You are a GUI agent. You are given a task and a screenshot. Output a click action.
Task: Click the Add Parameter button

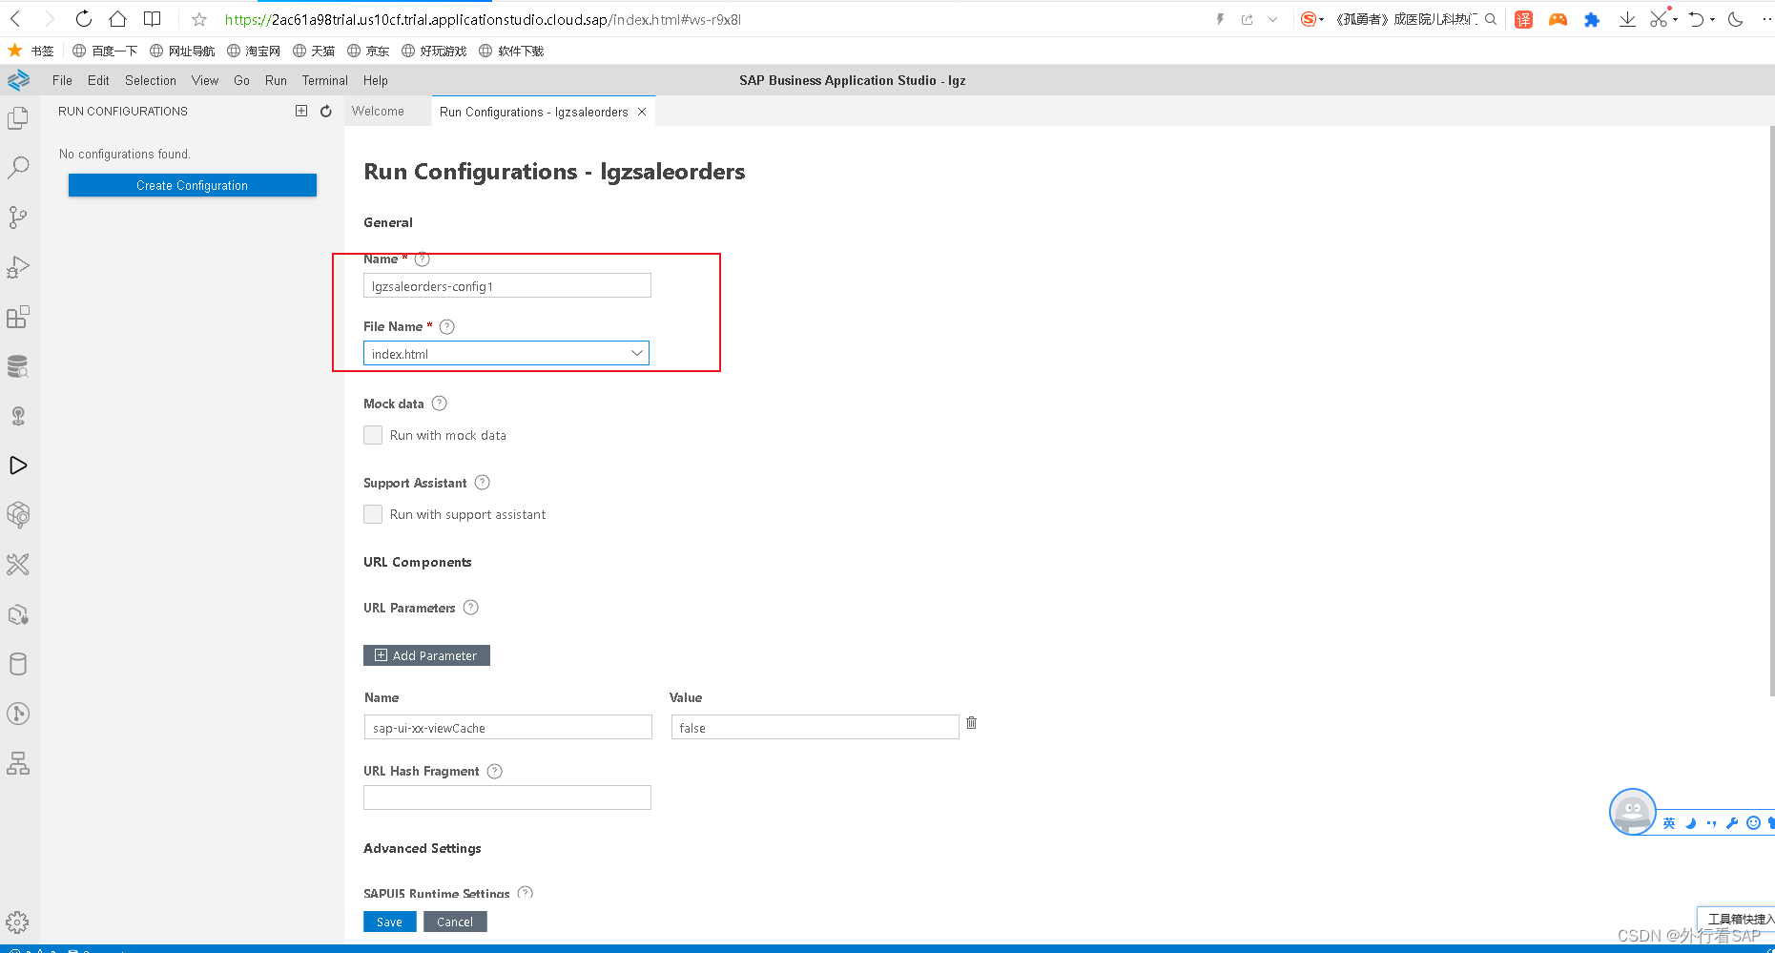pyautogui.click(x=426, y=655)
